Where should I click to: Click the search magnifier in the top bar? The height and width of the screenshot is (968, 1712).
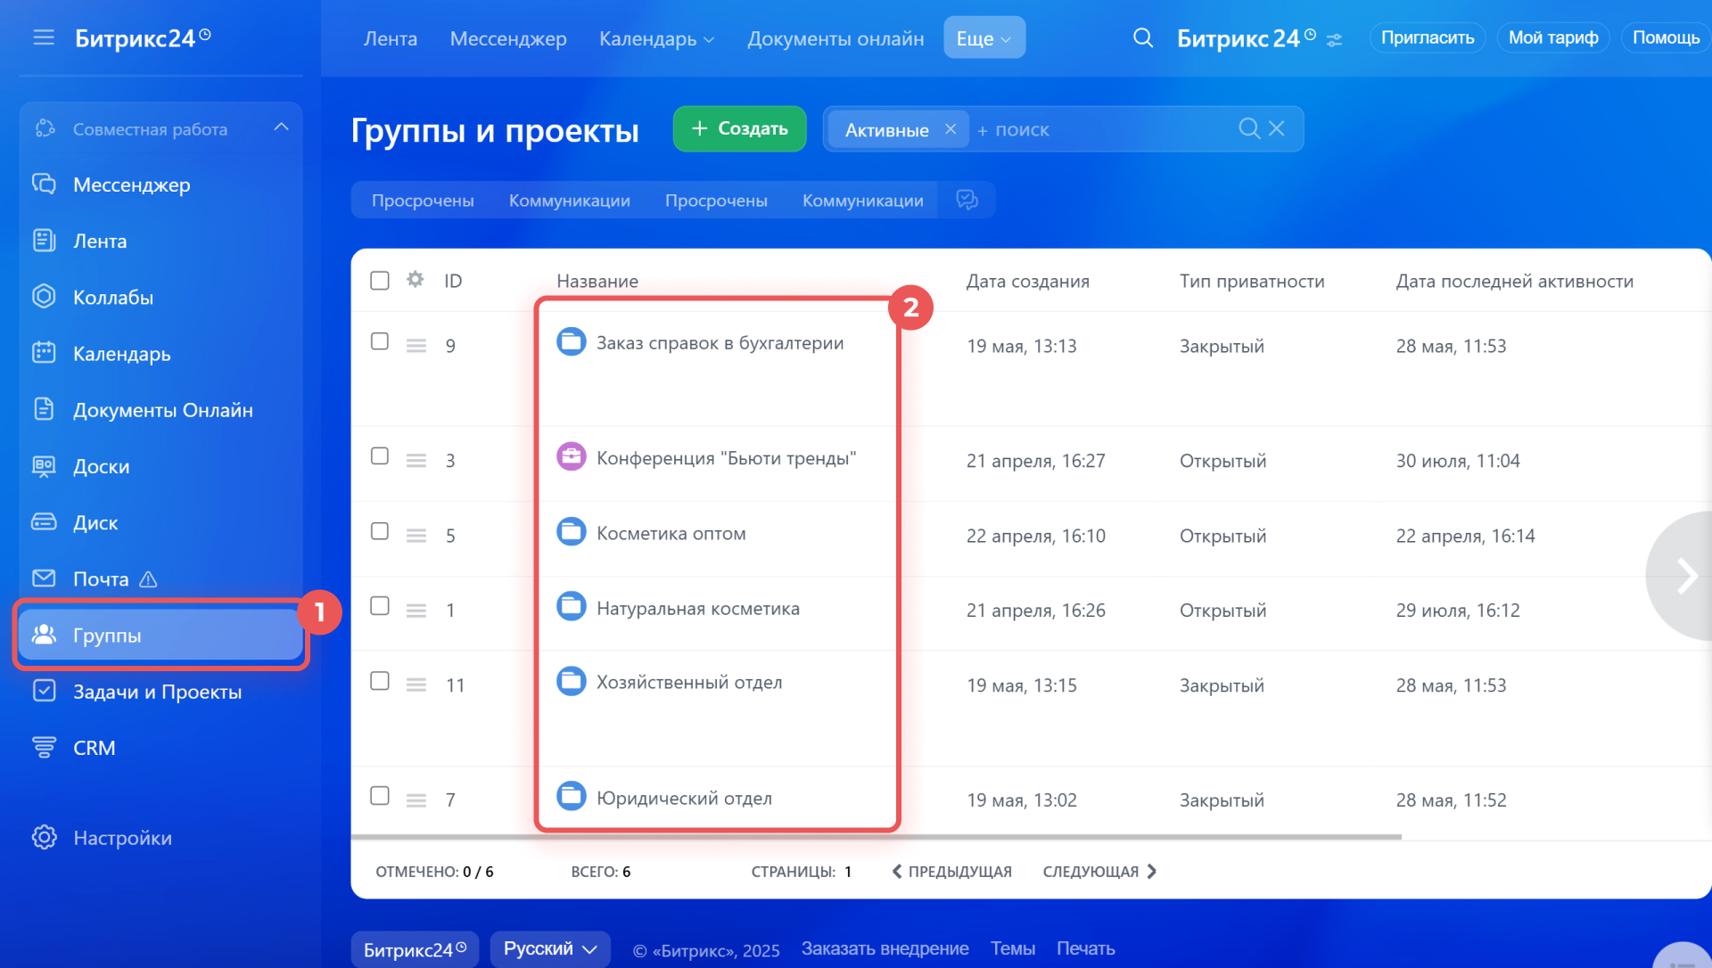[x=1142, y=37]
